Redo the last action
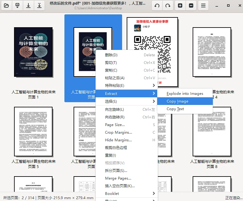Viewport: 243px width, 201px height. pyautogui.click(x=168, y=6)
